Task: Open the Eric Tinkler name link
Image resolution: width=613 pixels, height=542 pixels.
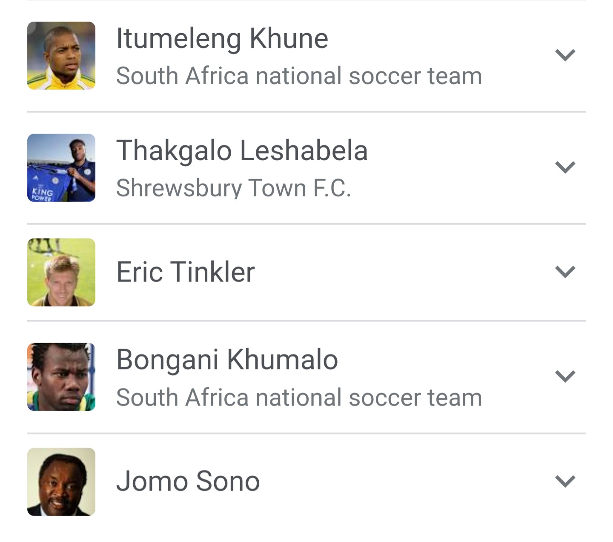Action: click(185, 272)
